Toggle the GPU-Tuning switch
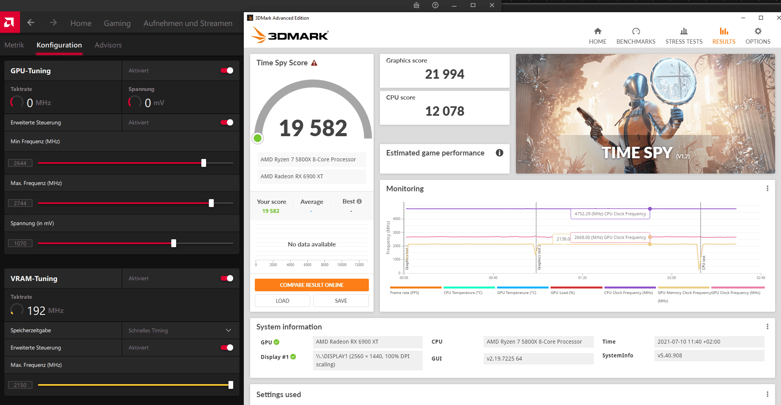 click(227, 70)
